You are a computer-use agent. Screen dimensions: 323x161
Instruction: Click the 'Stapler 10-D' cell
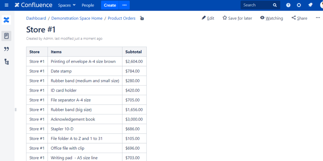pos(85,129)
